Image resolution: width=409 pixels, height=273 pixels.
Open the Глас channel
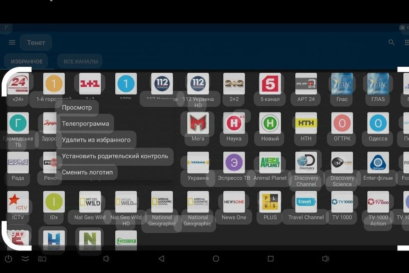coord(342,83)
